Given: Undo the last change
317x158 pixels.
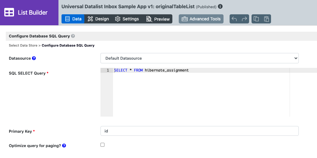Looking at the screenshot, I should tap(234, 19).
